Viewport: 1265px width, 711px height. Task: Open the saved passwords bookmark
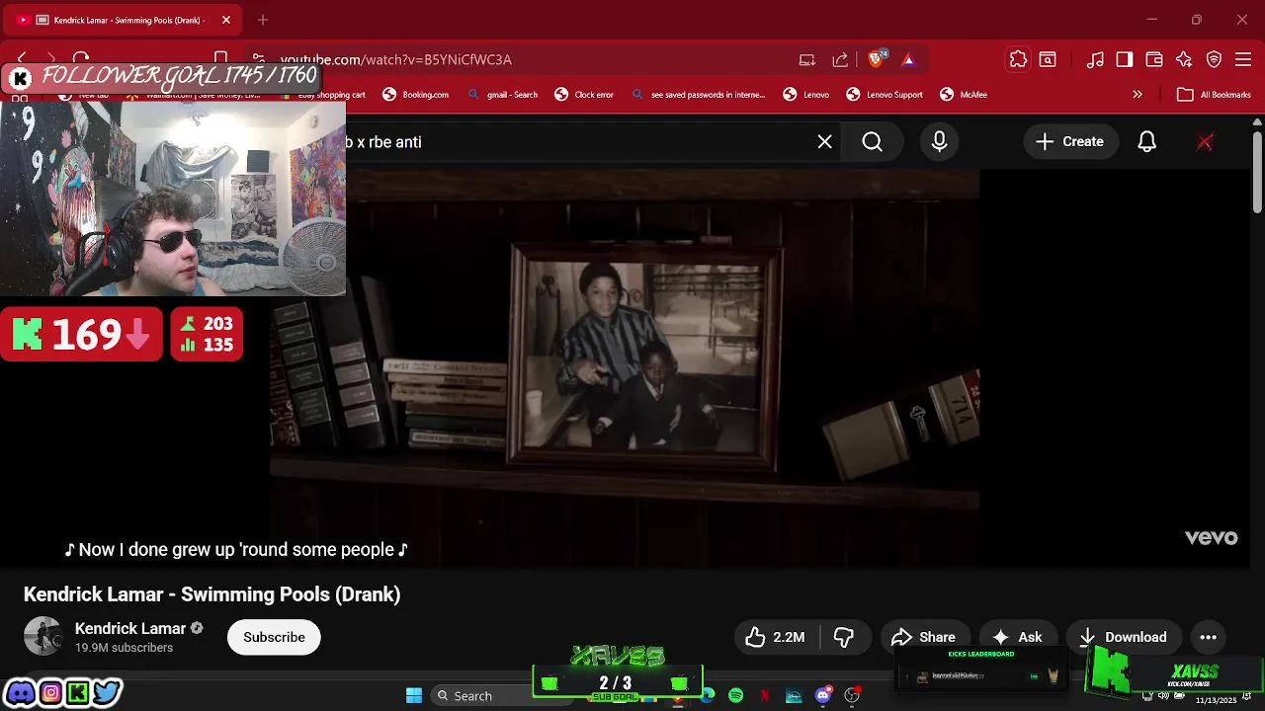698,95
